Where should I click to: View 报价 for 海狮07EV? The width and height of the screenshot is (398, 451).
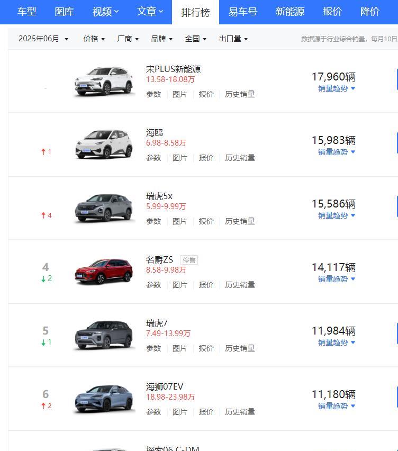click(206, 412)
